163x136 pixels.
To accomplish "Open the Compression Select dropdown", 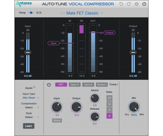I will [32, 108].
